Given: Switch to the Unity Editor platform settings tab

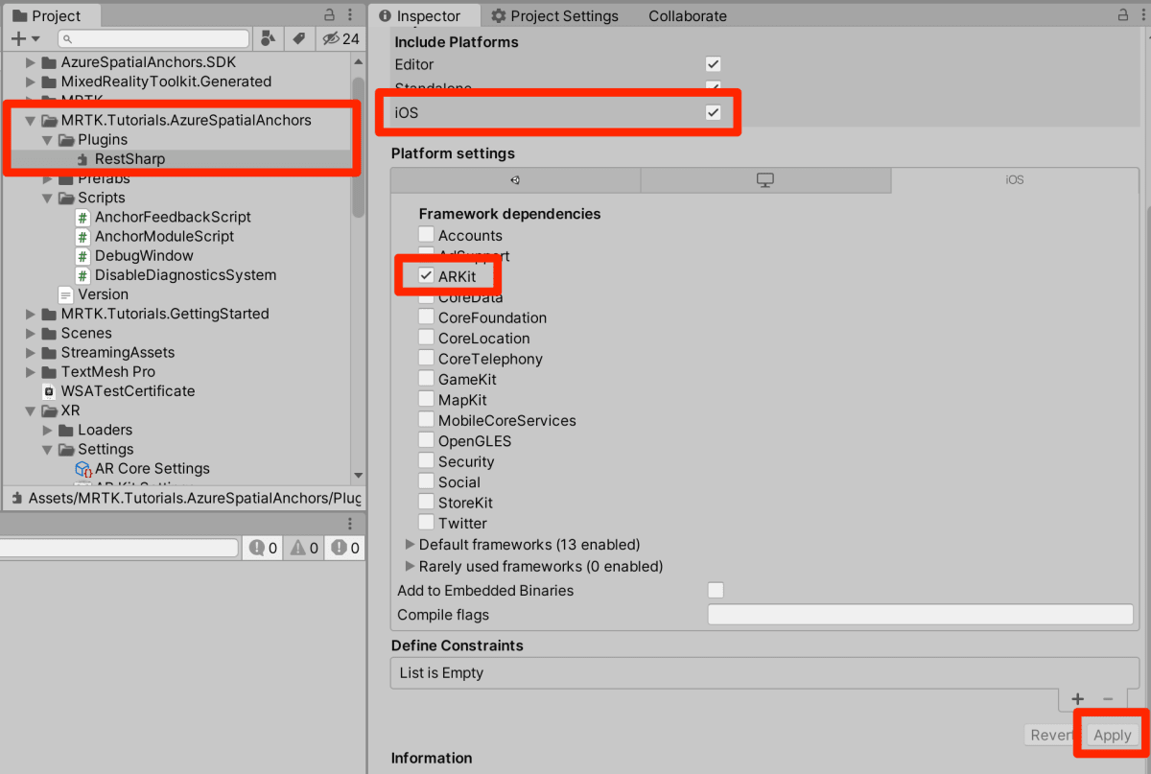Looking at the screenshot, I should pyautogui.click(x=515, y=180).
